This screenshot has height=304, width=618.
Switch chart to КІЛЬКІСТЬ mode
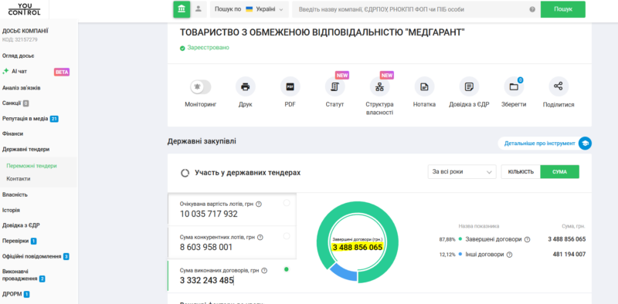point(521,172)
